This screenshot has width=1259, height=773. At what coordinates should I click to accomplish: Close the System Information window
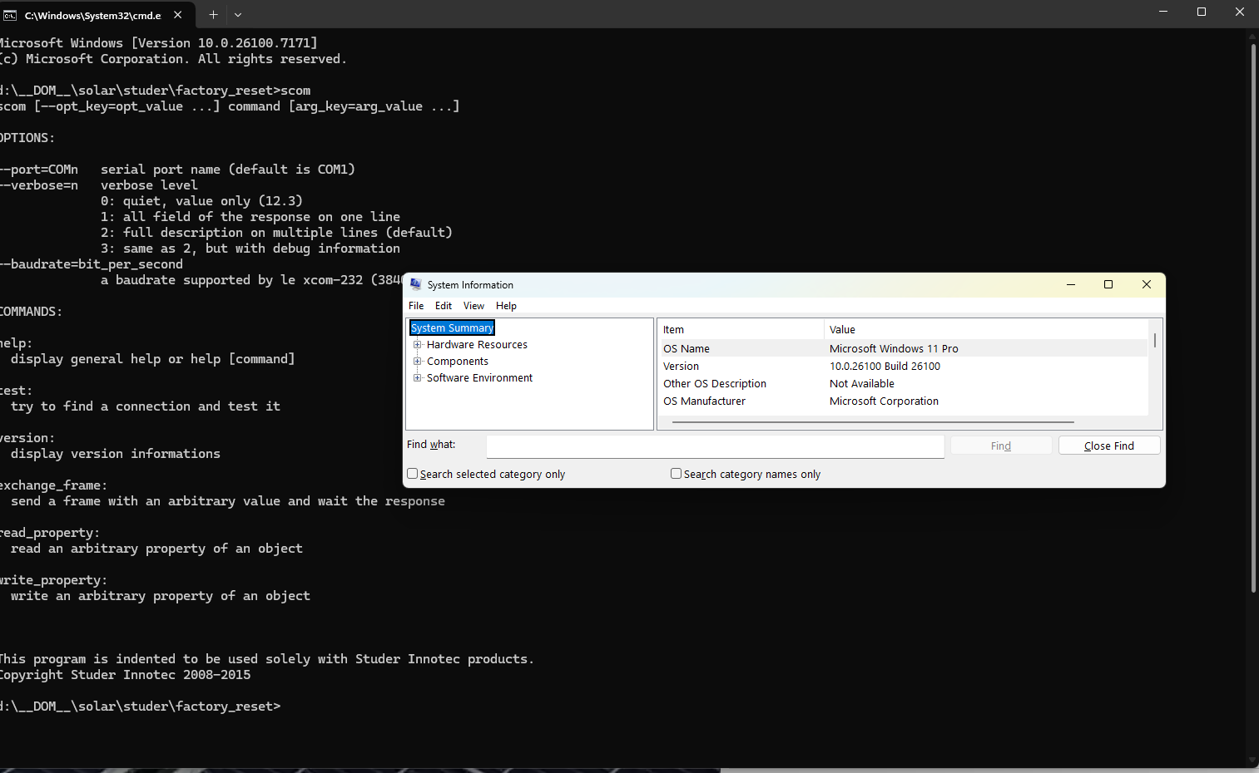(1147, 284)
